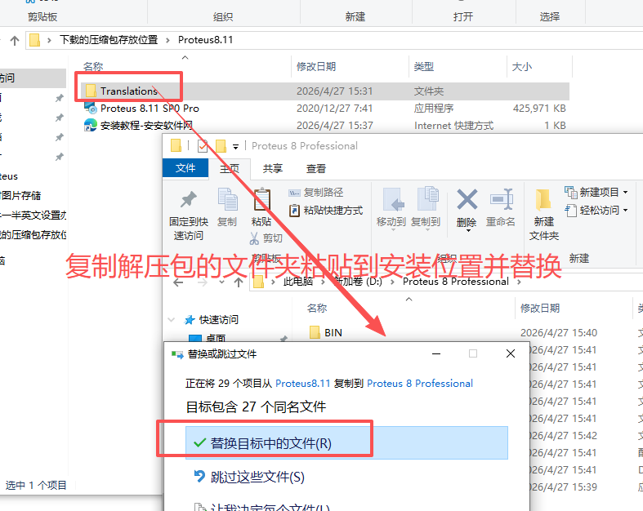Screen dimensions: 643x511
Task: Switch to the Home (主页) tab
Action: pyautogui.click(x=230, y=168)
